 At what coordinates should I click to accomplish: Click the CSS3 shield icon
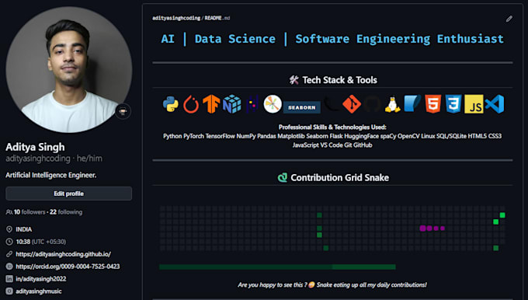(x=453, y=104)
